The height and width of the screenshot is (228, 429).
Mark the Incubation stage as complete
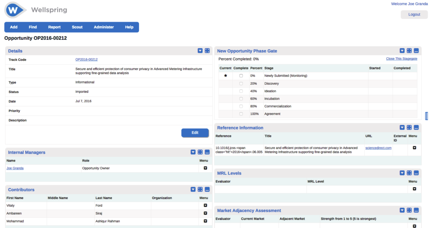[x=241, y=99]
